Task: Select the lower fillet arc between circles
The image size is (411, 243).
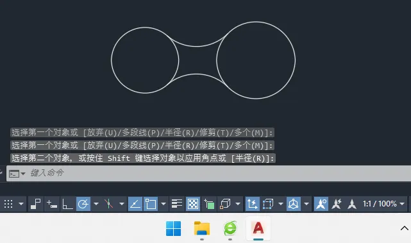Action: pos(196,74)
